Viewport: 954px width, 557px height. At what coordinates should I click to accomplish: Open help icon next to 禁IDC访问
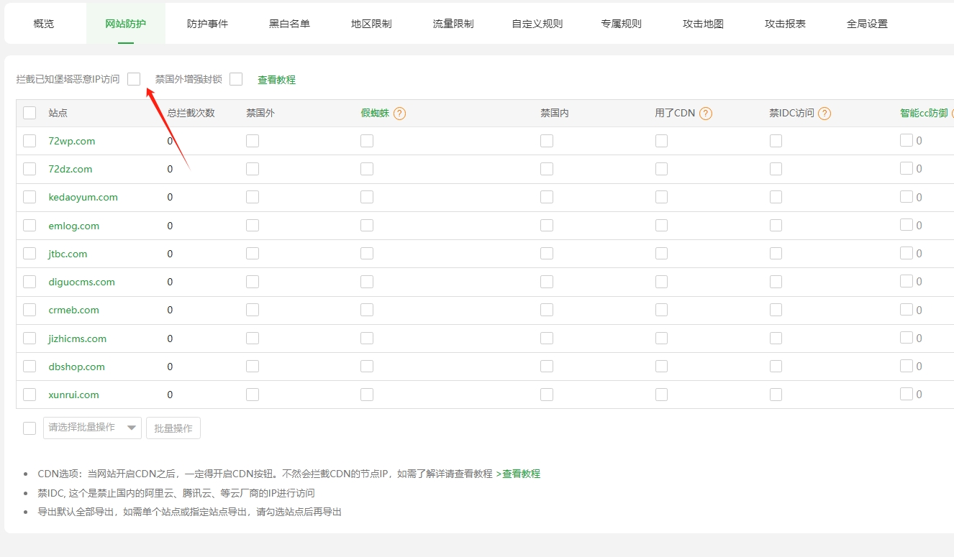pos(824,114)
